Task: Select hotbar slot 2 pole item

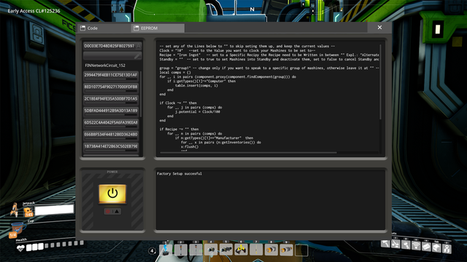Action: pyautogui.click(x=181, y=250)
